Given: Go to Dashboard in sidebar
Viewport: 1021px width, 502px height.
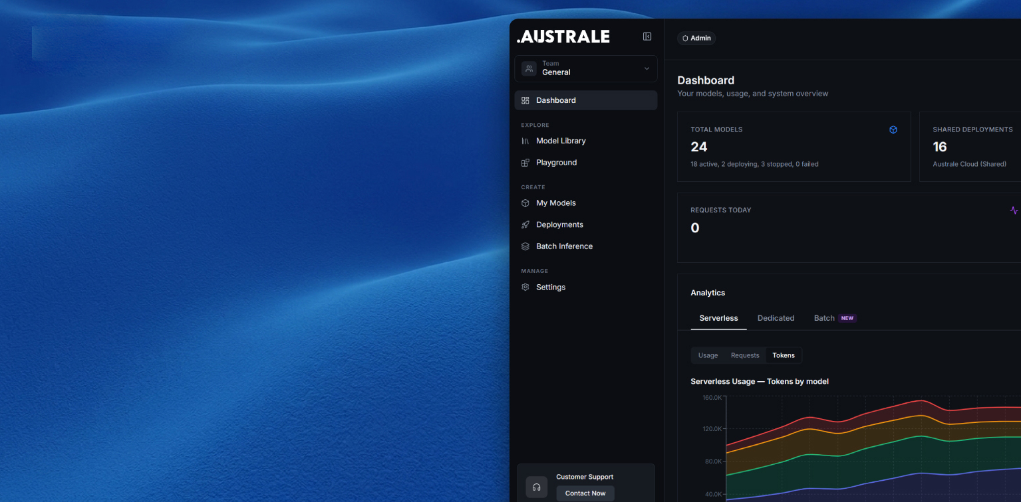Looking at the screenshot, I should 586,100.
